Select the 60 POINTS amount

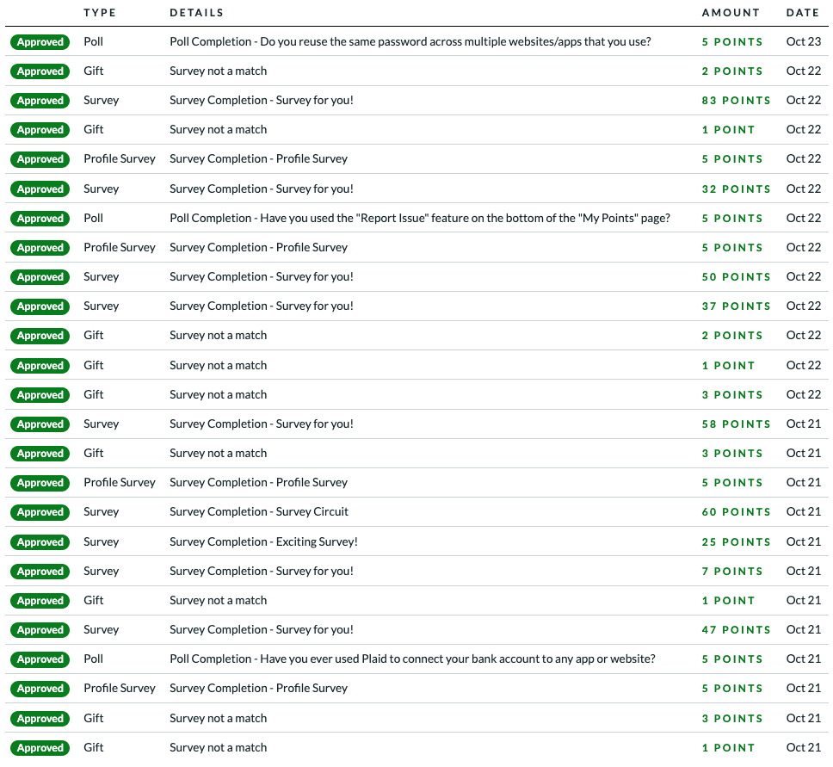[x=736, y=512]
